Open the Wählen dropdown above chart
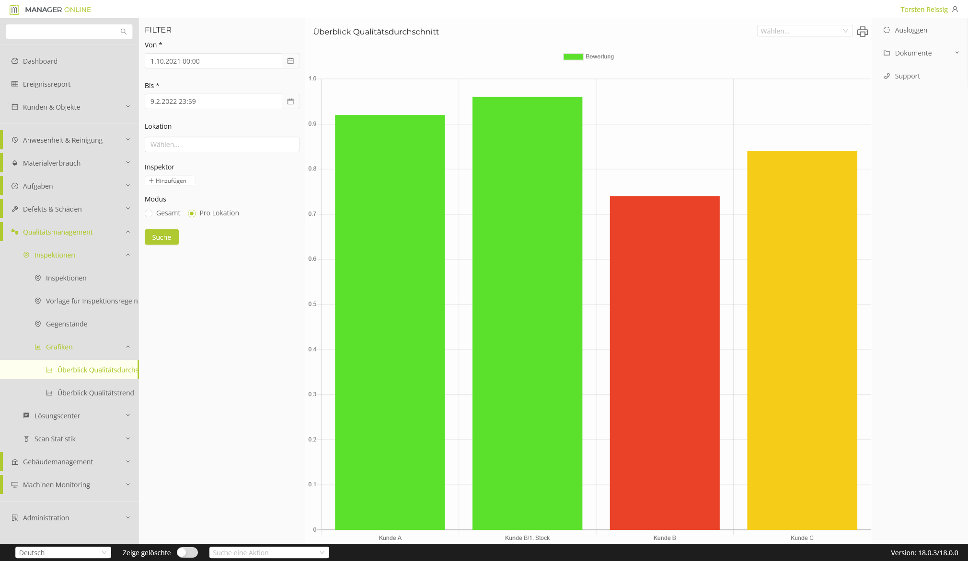This screenshot has width=968, height=561. click(x=804, y=31)
